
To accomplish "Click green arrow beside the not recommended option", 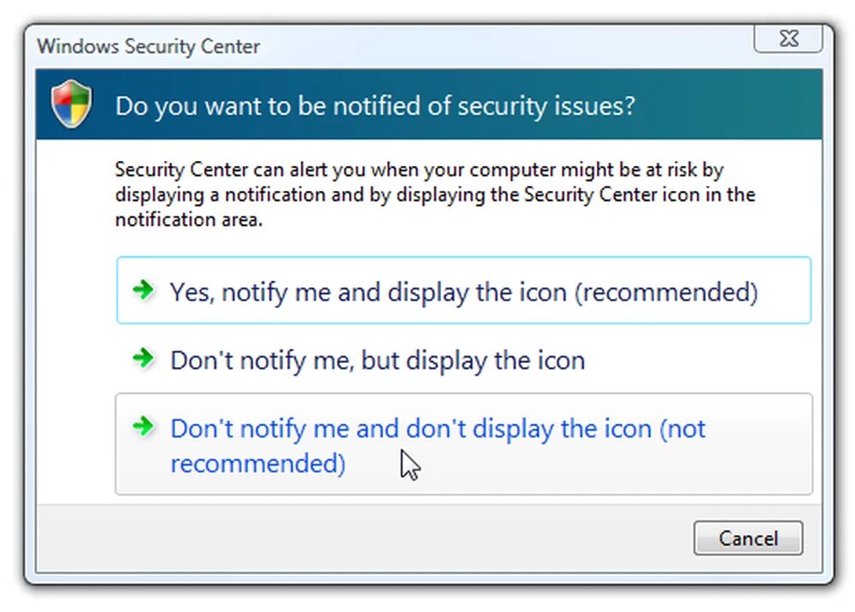I will pyautogui.click(x=144, y=426).
